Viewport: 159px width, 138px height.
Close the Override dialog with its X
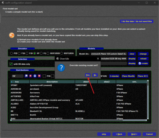coord(98,59)
